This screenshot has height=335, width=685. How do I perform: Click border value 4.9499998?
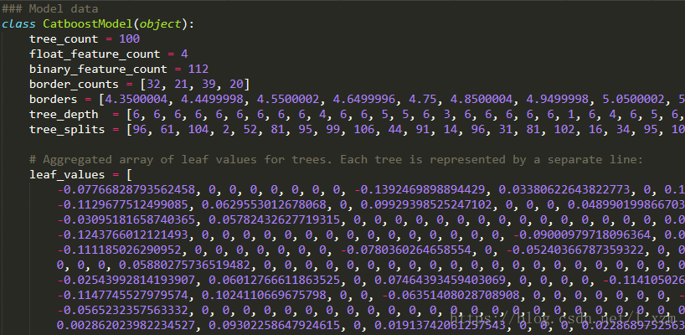point(558,99)
